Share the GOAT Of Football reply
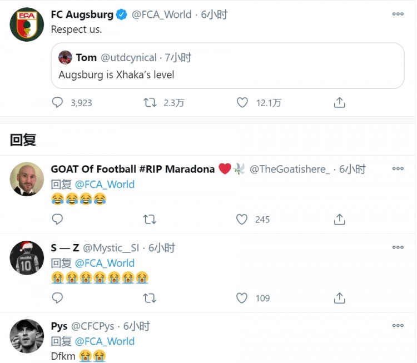The height and width of the screenshot is (363, 417). click(340, 220)
